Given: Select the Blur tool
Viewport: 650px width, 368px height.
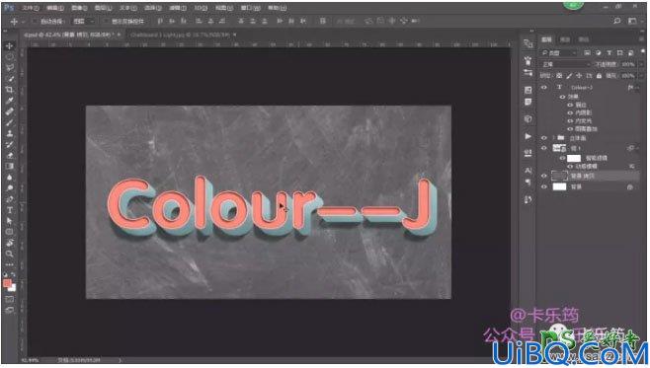Looking at the screenshot, I should [x=9, y=178].
